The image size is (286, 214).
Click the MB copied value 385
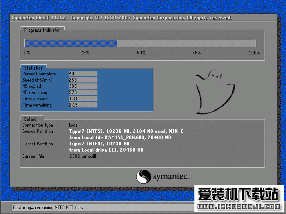[x=83, y=86]
